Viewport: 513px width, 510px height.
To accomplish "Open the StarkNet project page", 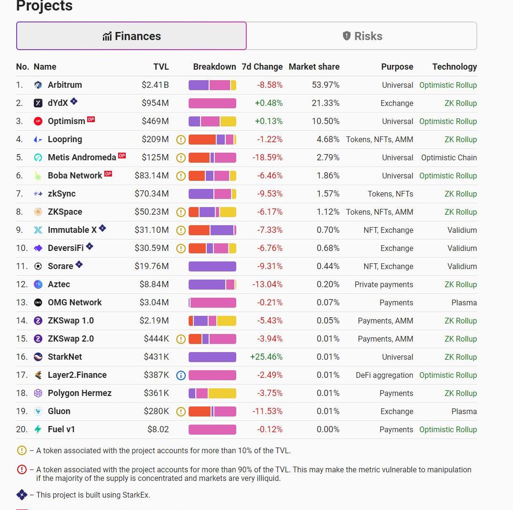I will [65, 357].
